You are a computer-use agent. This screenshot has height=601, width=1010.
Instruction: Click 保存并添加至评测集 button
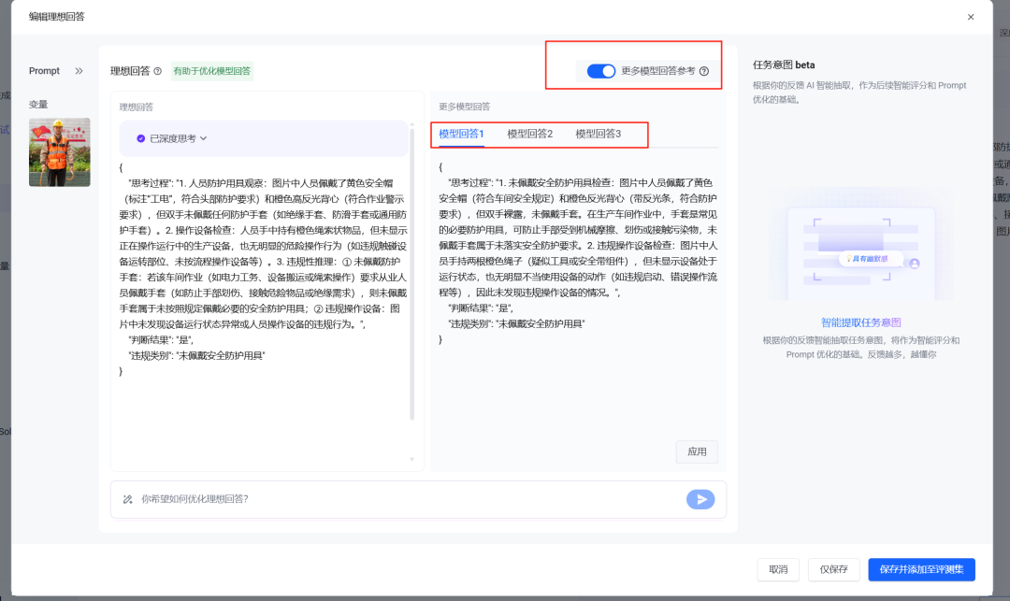click(921, 569)
